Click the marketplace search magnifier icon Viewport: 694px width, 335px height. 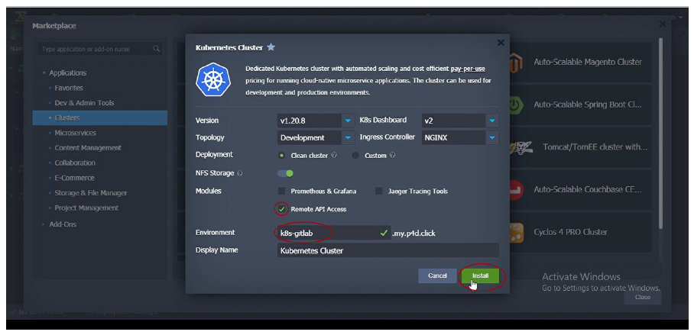(x=156, y=49)
